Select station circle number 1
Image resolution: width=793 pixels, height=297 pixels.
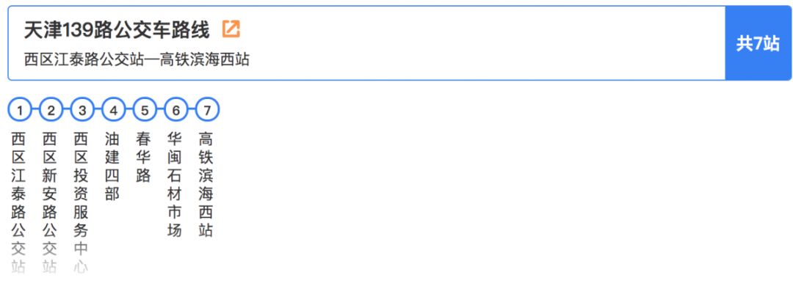point(20,111)
